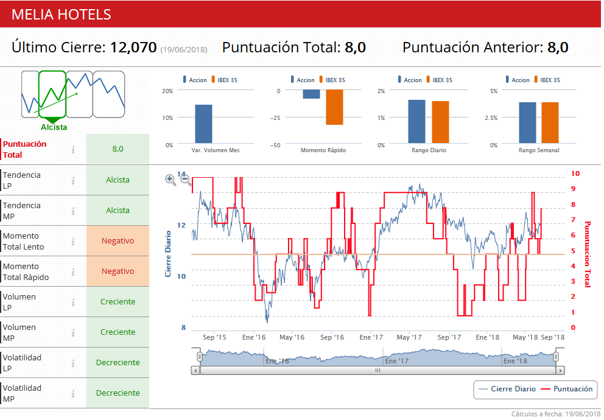
Task: Toggle IBEX 35 series in Rango Semanal chart
Action: tap(547, 80)
